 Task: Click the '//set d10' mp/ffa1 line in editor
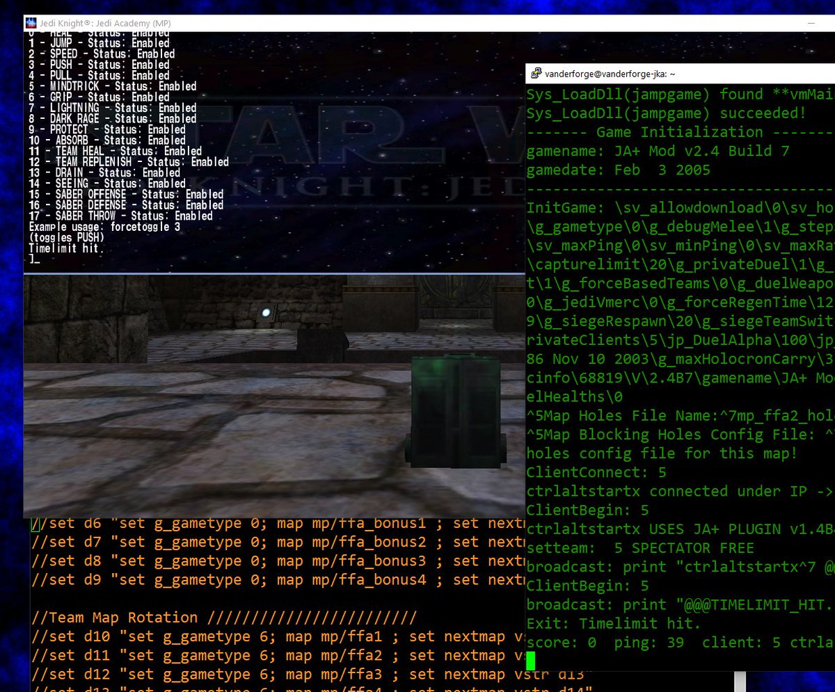click(x=277, y=636)
